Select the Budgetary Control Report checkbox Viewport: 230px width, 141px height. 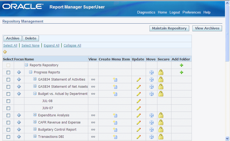pos(8,130)
